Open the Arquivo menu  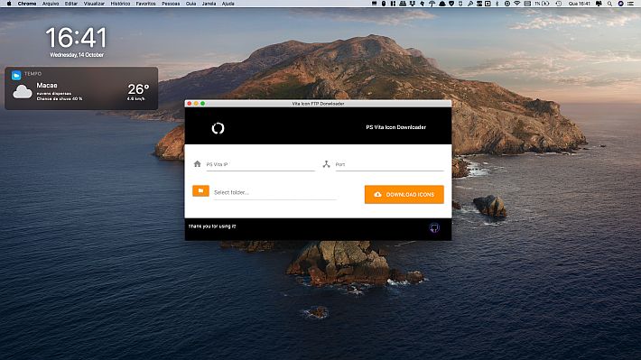(51, 4)
